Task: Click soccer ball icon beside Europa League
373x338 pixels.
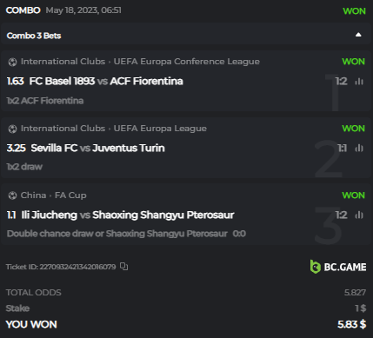Action: (x=12, y=129)
